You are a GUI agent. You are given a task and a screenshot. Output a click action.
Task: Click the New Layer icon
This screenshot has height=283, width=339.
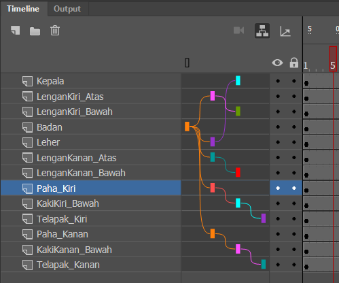16,31
